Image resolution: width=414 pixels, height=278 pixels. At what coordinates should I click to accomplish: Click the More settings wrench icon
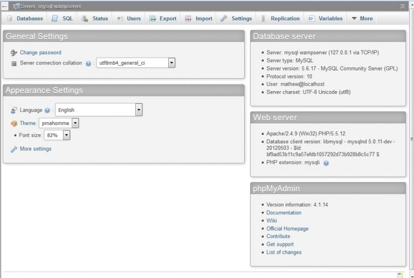point(14,149)
